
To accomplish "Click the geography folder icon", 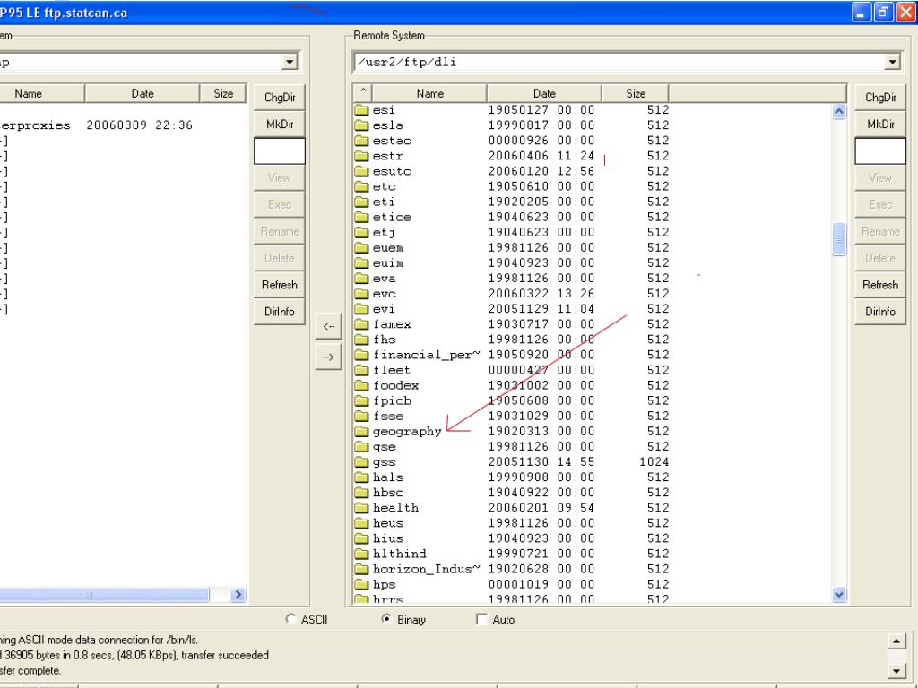I will pos(361,431).
